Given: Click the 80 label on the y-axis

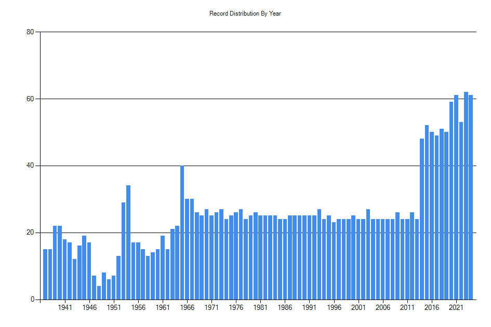Looking at the screenshot, I should tap(30, 32).
